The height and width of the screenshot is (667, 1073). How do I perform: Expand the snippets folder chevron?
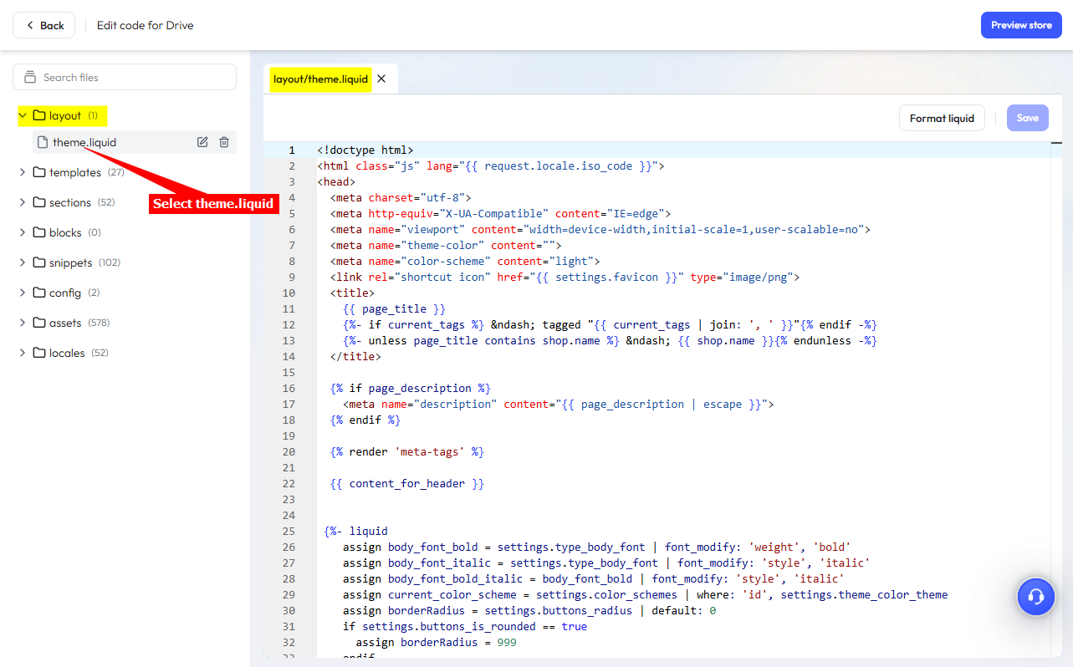[x=23, y=262]
